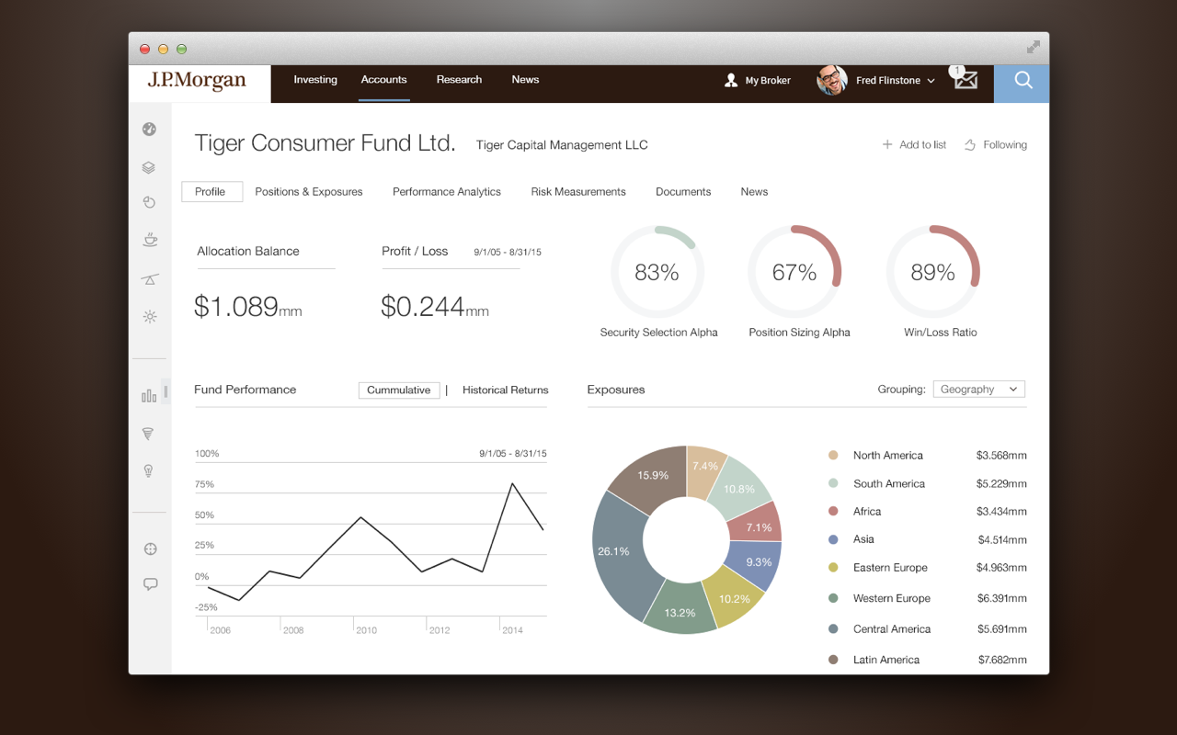Open the News tab below the fund title
The height and width of the screenshot is (735, 1177).
coord(754,192)
